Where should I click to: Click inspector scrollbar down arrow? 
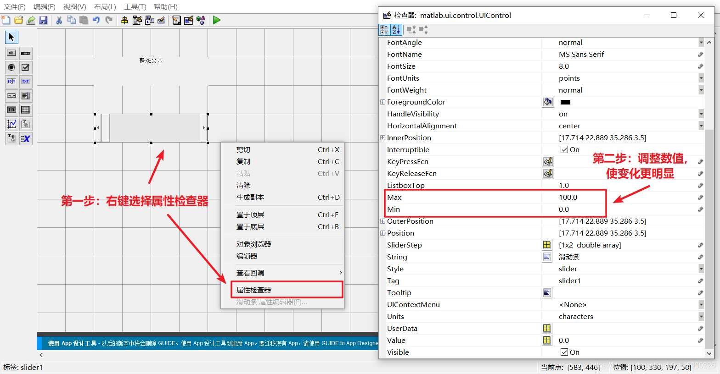709,353
